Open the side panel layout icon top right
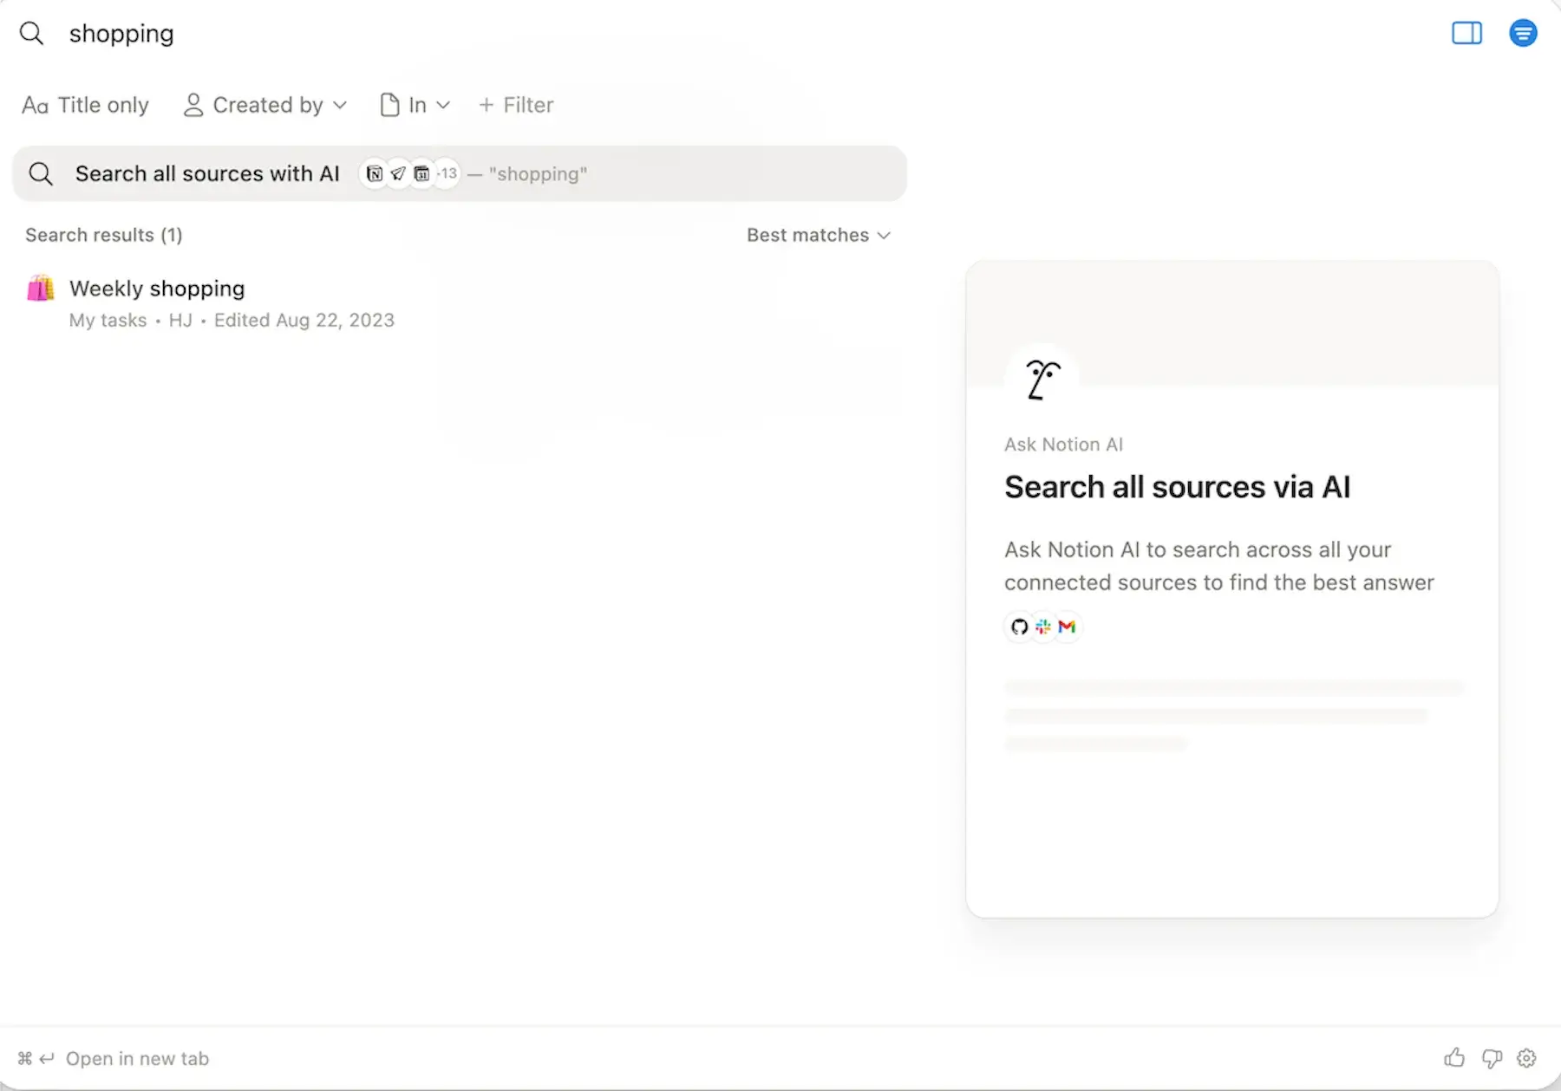This screenshot has height=1091, width=1561. pyautogui.click(x=1466, y=33)
